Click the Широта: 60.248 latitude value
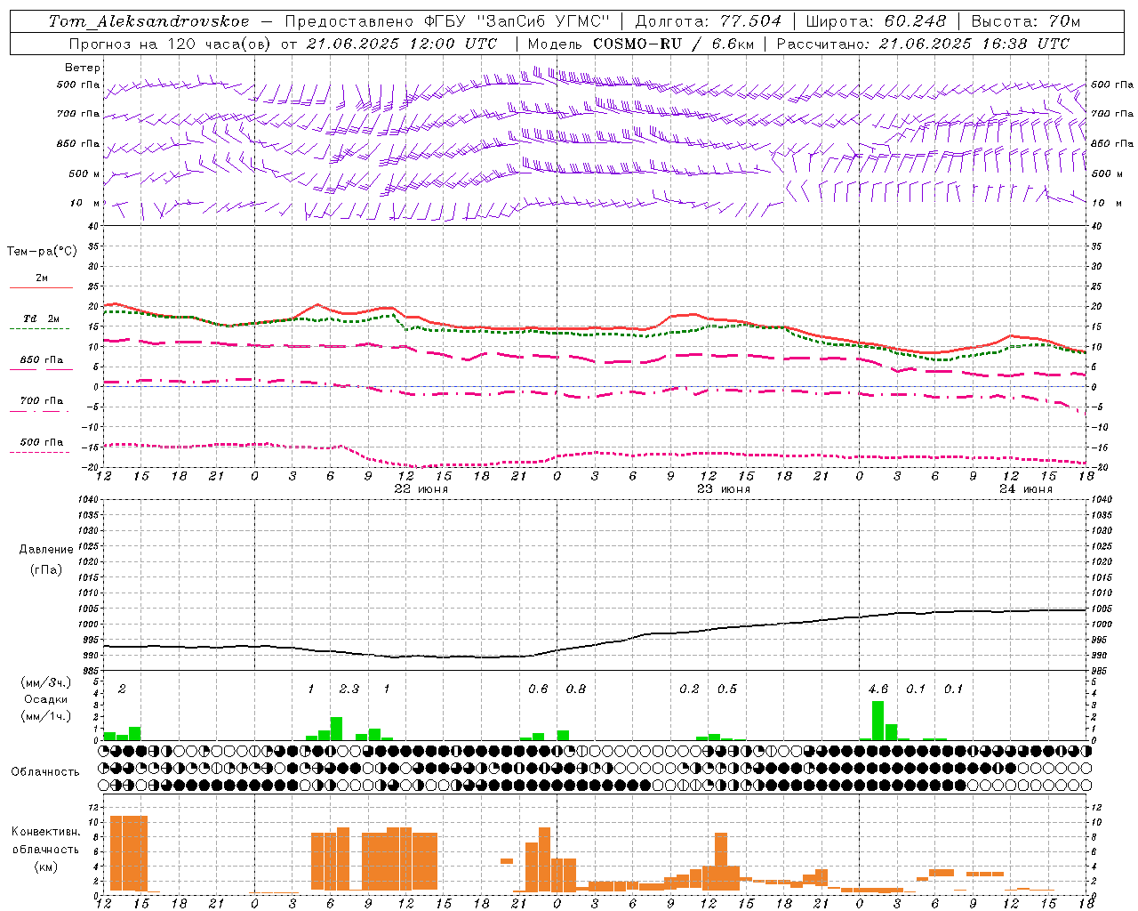 click(876, 21)
